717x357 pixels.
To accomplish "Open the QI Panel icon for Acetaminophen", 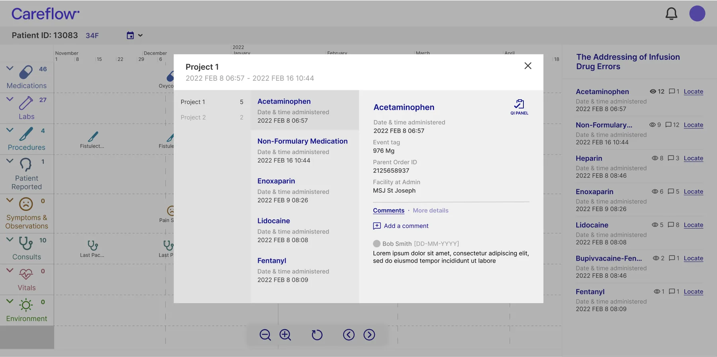I will tap(519, 107).
